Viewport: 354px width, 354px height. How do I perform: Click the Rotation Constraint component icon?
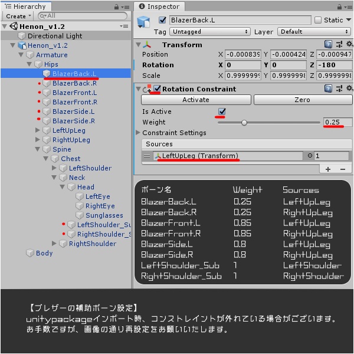147,88
